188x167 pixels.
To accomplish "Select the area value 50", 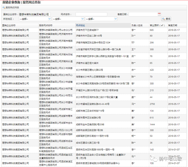I will click(x=151, y=136).
